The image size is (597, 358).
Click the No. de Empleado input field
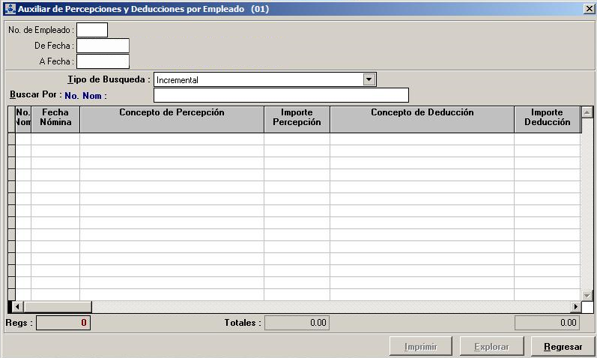(x=92, y=30)
